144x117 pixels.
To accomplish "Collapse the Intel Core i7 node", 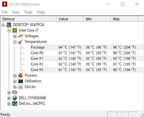I will (9, 31).
